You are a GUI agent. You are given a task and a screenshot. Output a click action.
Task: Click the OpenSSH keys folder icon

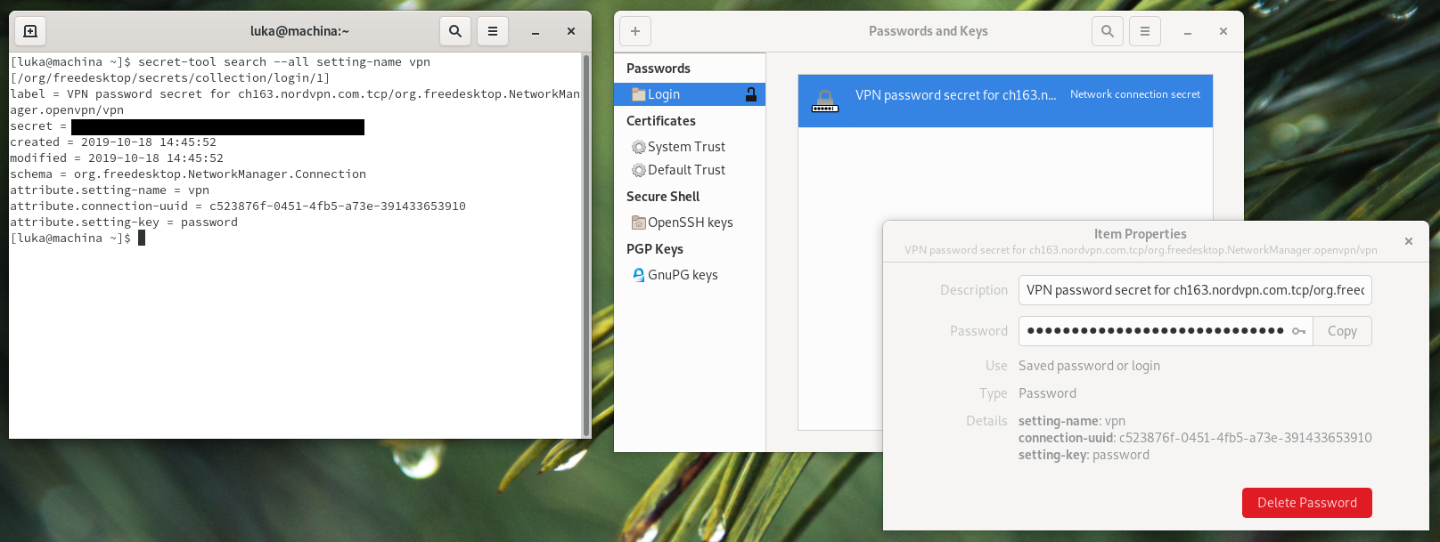pyautogui.click(x=639, y=222)
